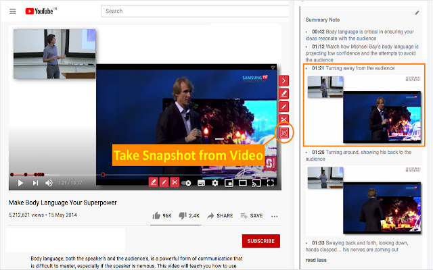The width and height of the screenshot is (433, 270).
Task: Share the video
Action: click(220, 216)
